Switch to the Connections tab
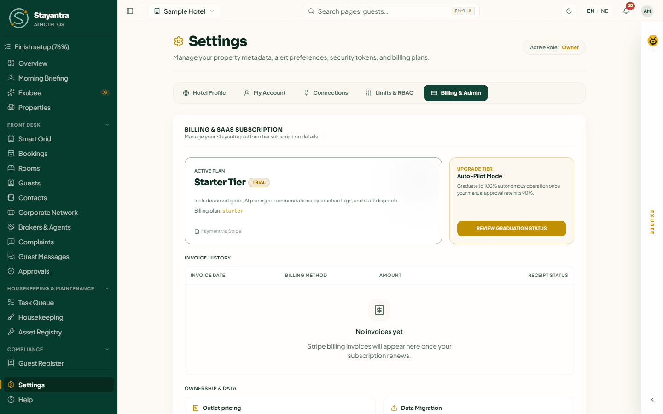 (x=326, y=93)
